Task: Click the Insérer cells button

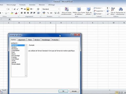Action: 98,8
